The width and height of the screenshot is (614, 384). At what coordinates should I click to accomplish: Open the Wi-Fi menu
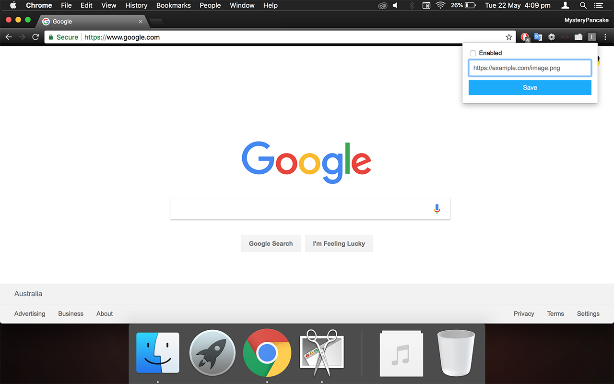click(x=440, y=5)
